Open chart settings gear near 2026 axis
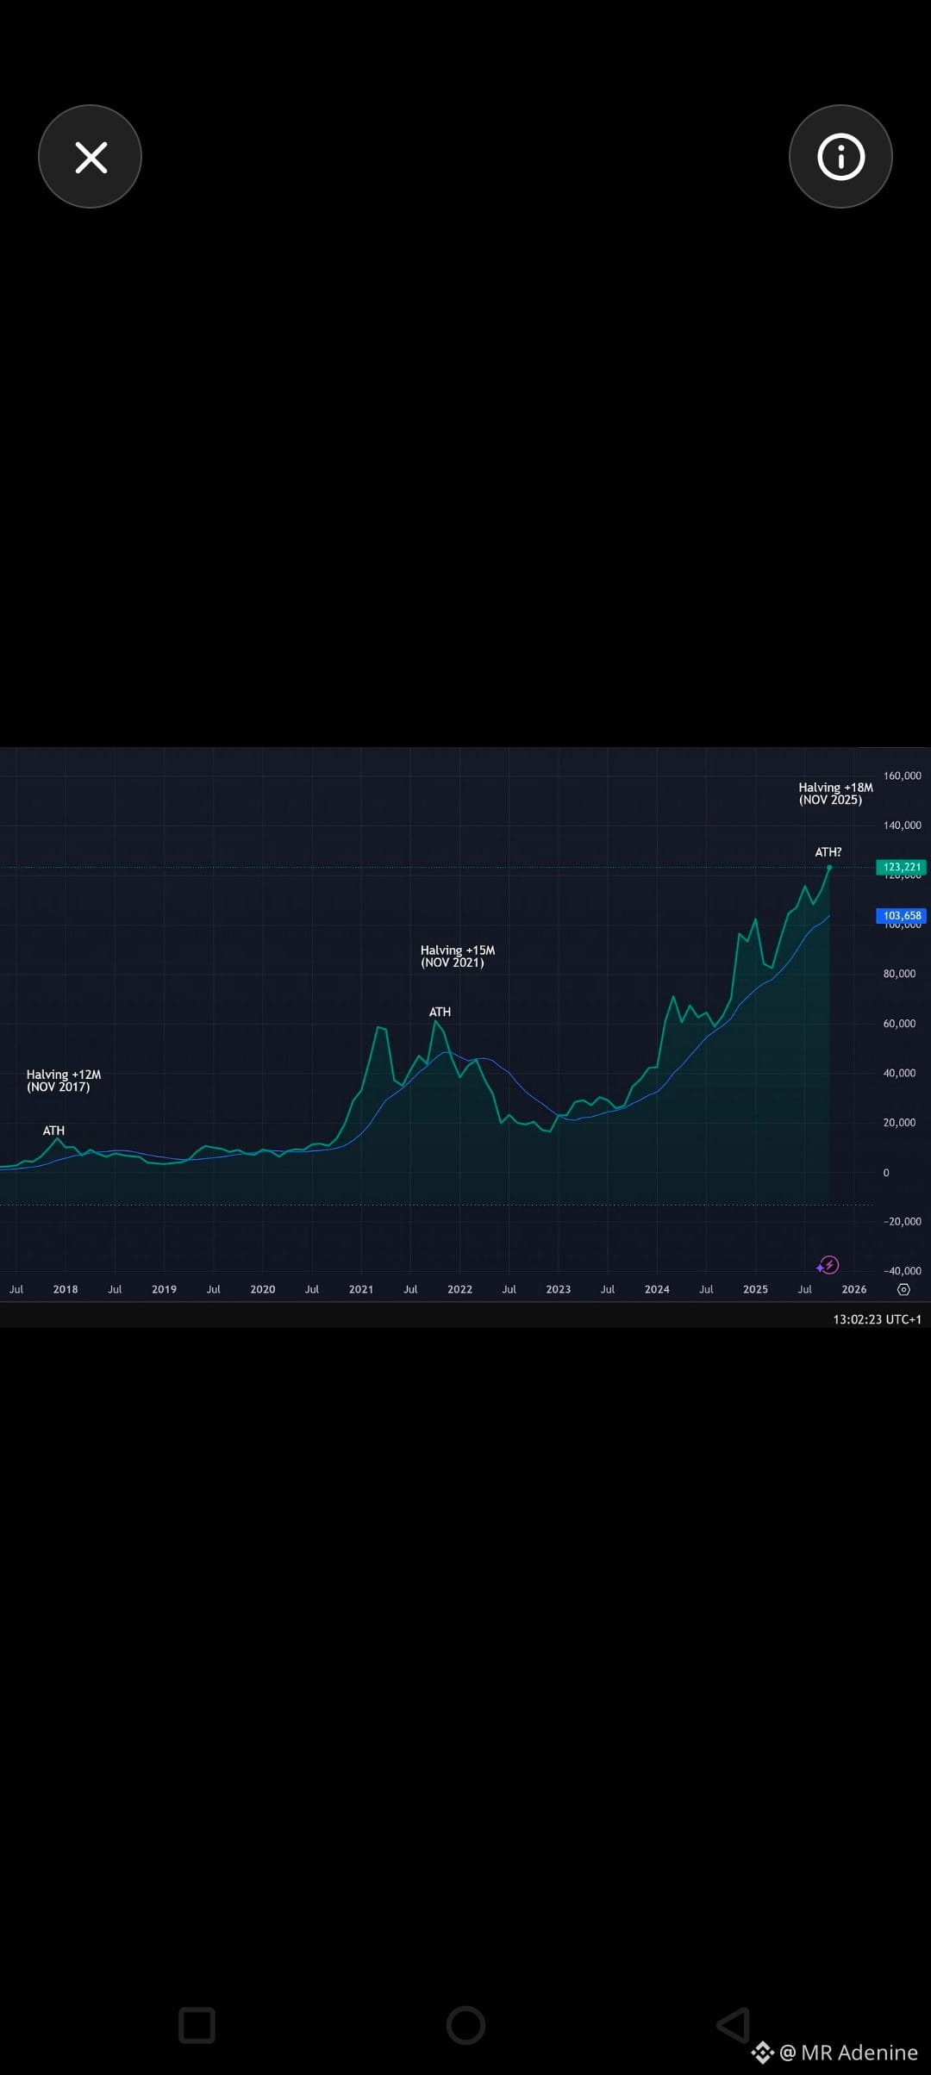The height and width of the screenshot is (2075, 931). point(903,1289)
